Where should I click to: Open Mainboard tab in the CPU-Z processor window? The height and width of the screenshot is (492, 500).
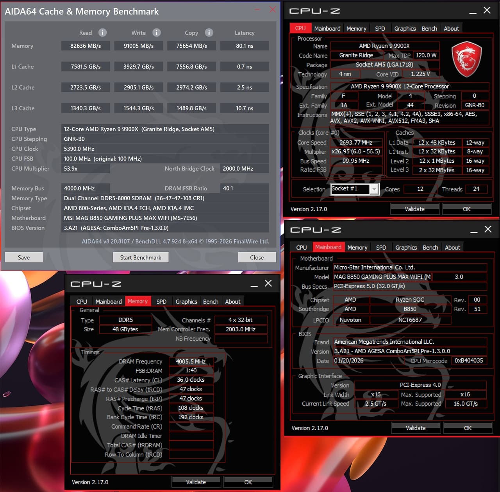(327, 29)
